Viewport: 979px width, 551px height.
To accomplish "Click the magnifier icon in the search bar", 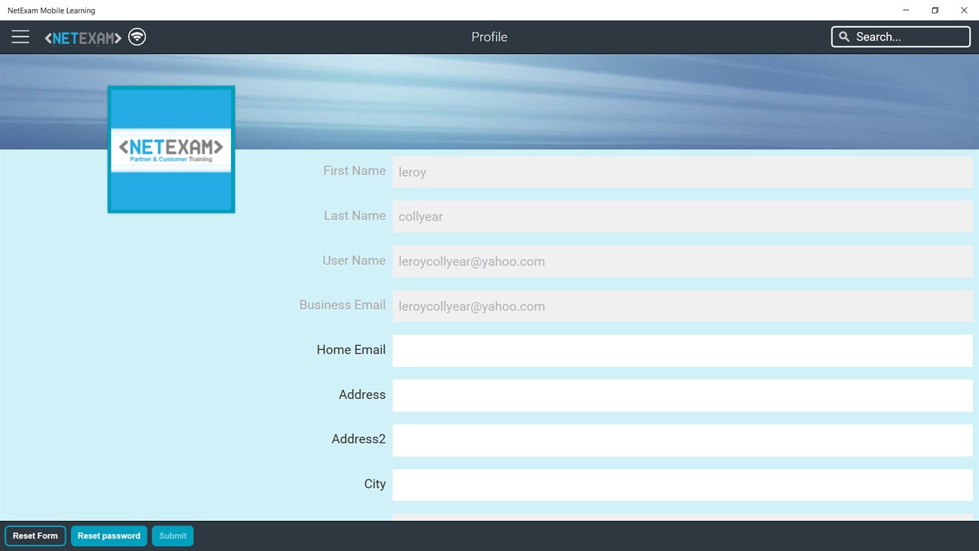I will tap(844, 36).
